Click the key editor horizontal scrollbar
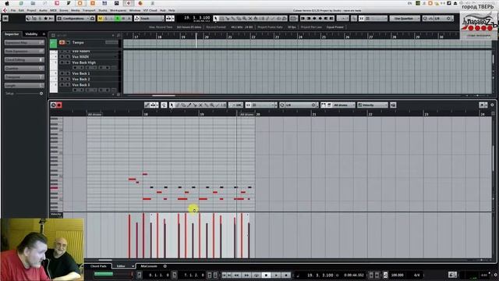This screenshot has height=281, width=499. 105,260
